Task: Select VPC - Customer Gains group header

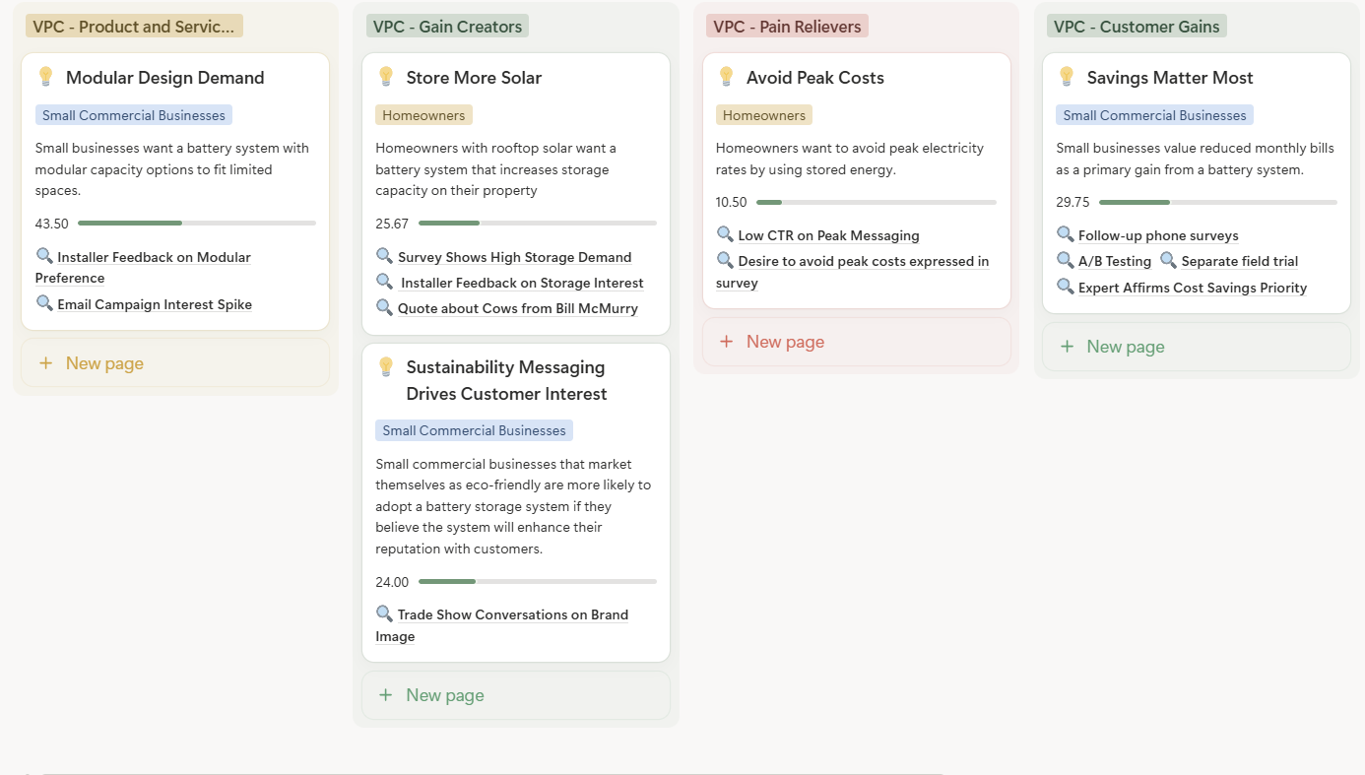Action: point(1136,27)
